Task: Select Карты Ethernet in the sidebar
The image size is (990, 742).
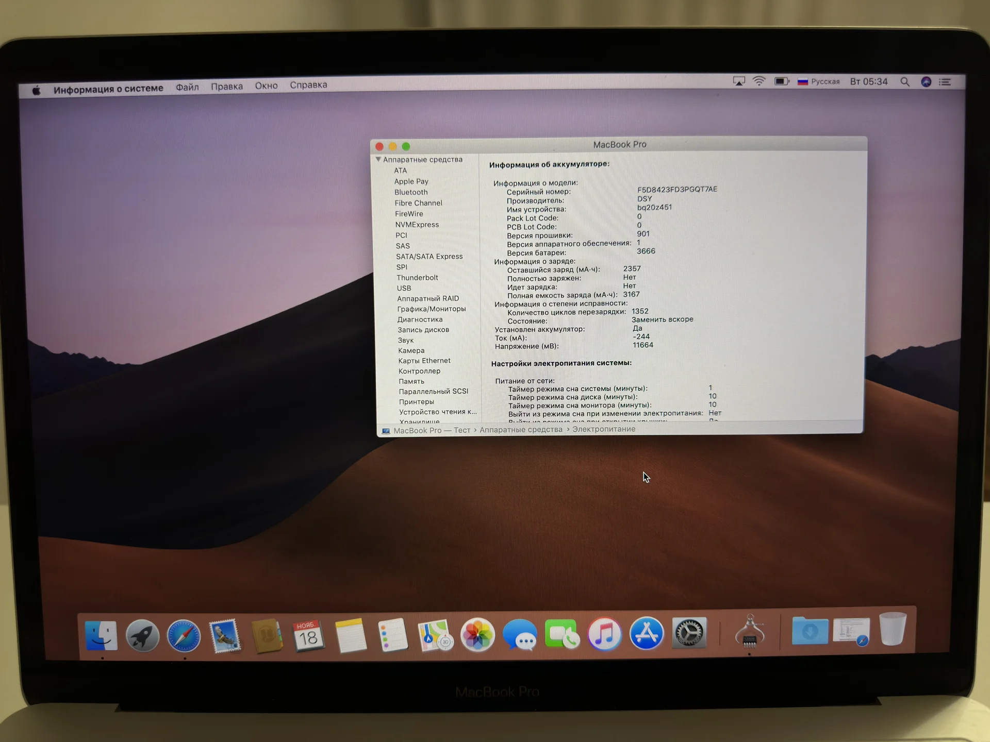Action: 424,361
